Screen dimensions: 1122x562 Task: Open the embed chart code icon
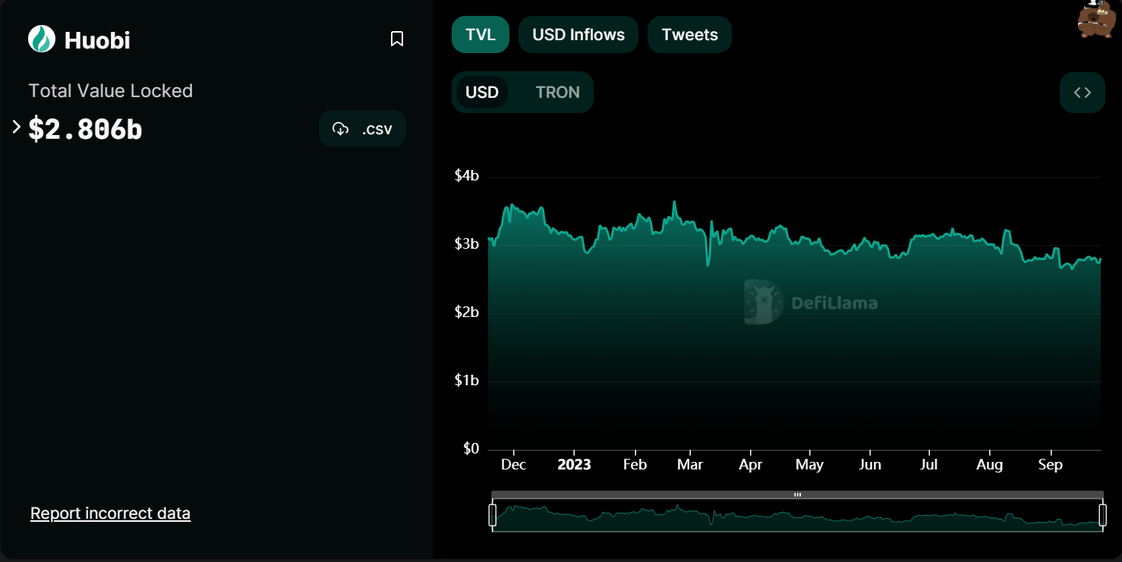[1083, 93]
